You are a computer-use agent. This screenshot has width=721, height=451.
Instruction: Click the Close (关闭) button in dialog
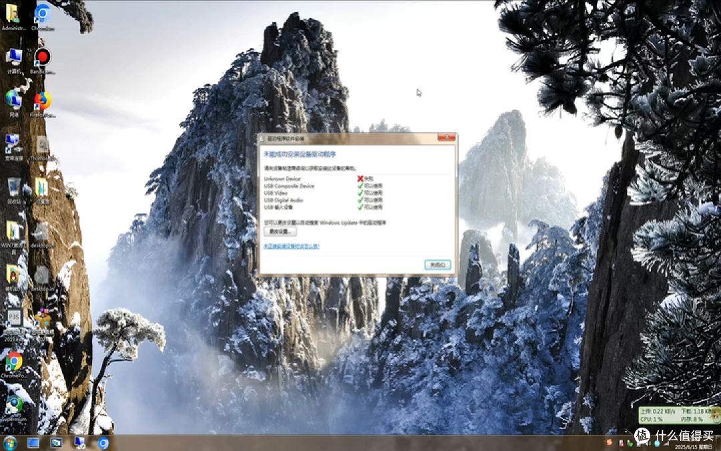pos(437,265)
